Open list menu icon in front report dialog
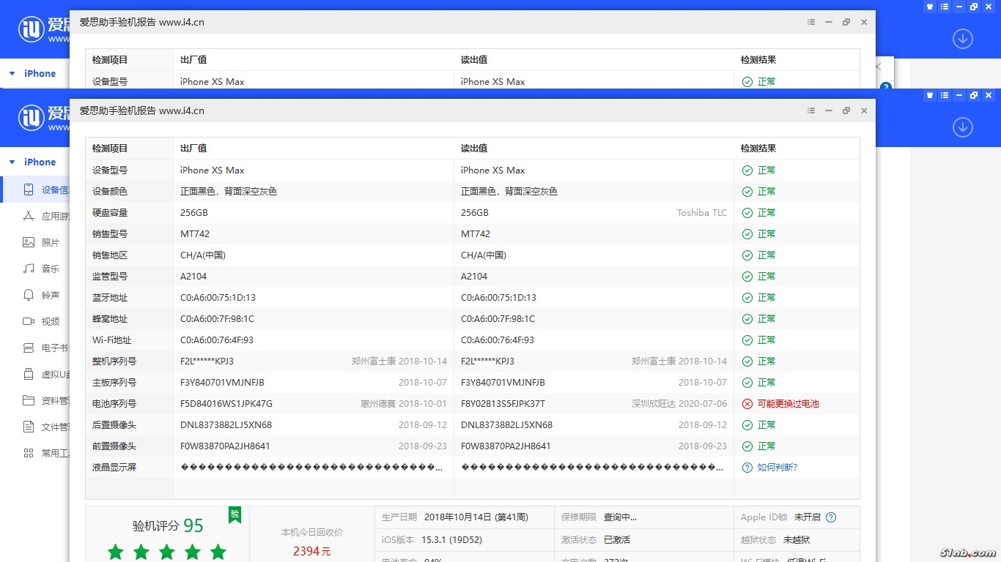The width and height of the screenshot is (1001, 562). pos(811,110)
